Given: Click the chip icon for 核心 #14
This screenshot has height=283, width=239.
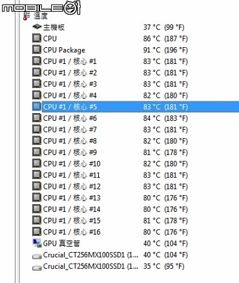Looking at the screenshot, I should [x=37, y=209].
